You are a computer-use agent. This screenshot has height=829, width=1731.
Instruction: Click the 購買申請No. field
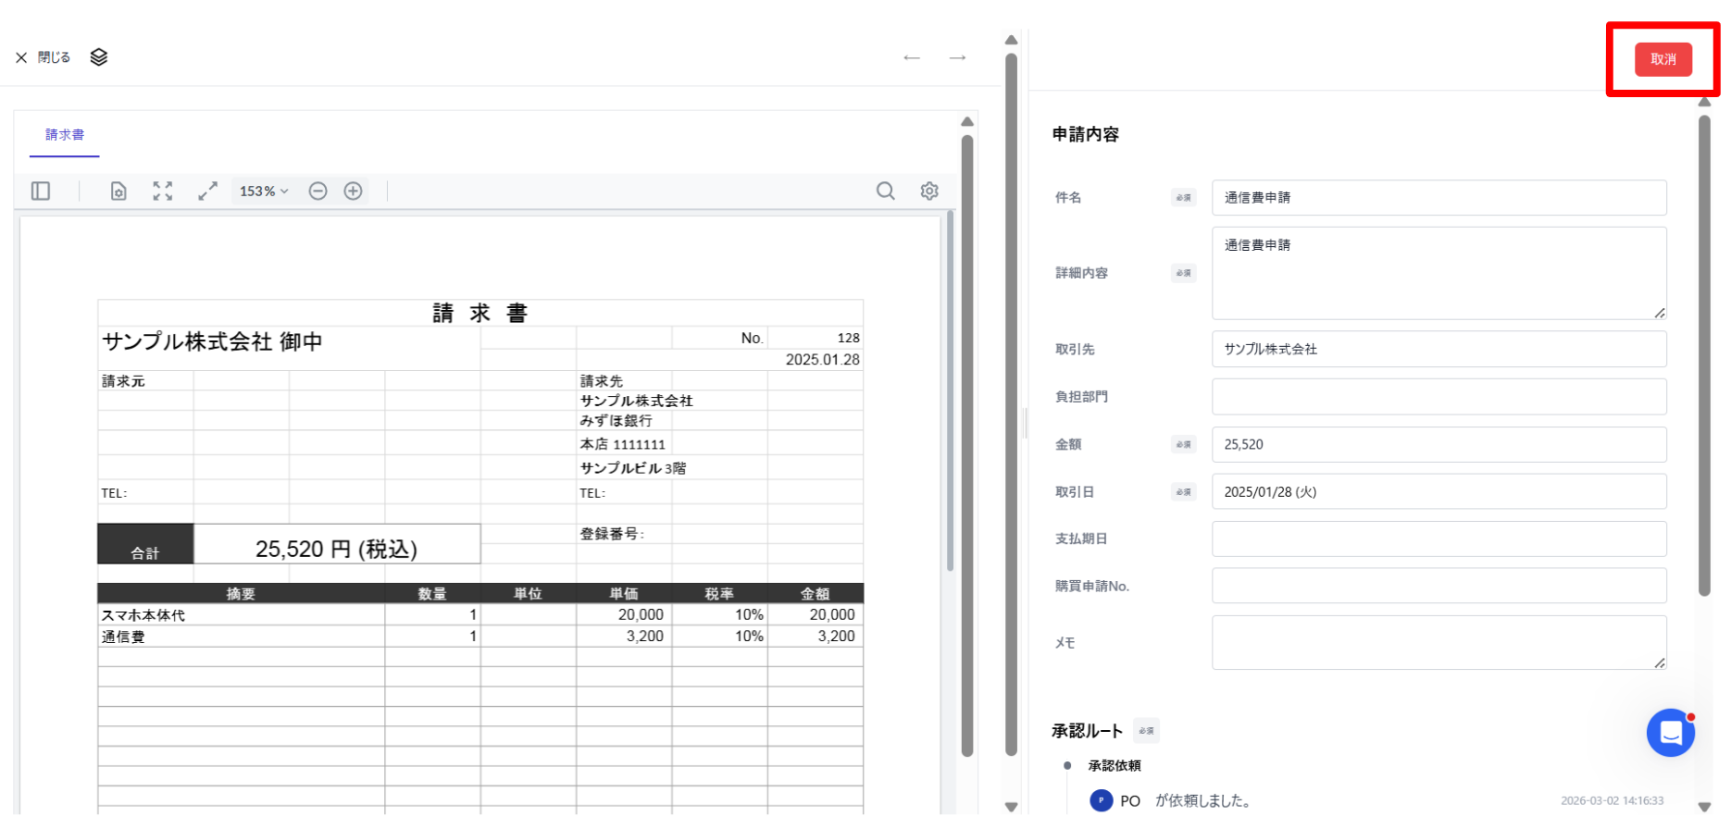tap(1438, 586)
